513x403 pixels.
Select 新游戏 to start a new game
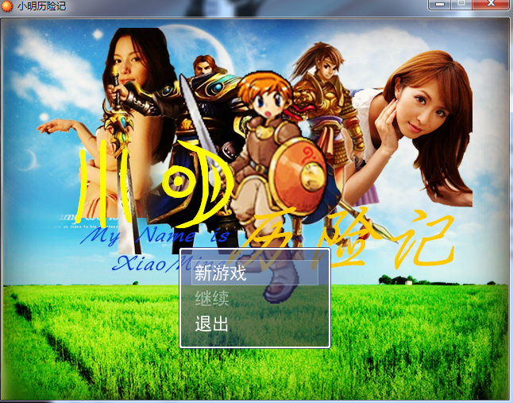255,273
